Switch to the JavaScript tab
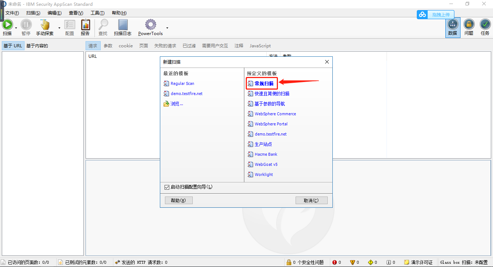The image size is (493, 267). 260,46
